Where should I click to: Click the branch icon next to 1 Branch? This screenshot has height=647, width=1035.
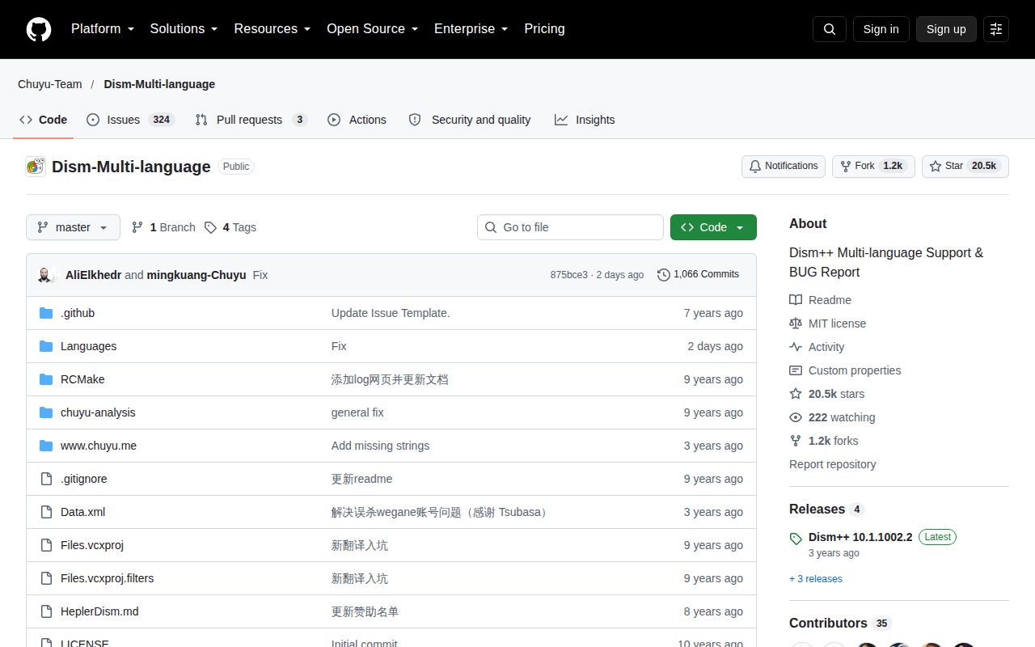[x=137, y=227]
